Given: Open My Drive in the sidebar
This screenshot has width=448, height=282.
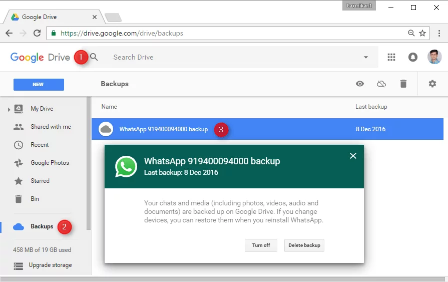Looking at the screenshot, I should click(x=42, y=109).
